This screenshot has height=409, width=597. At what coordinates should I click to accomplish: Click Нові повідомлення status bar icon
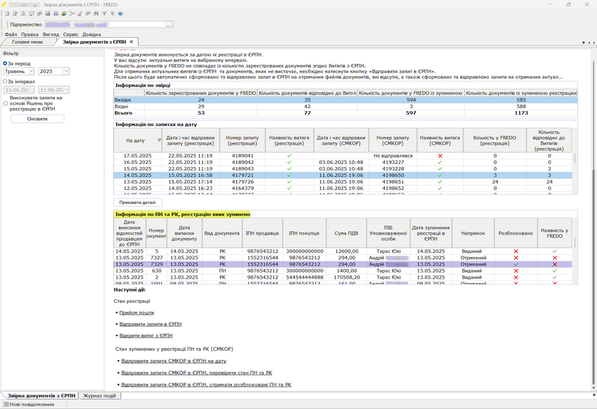tap(6, 405)
